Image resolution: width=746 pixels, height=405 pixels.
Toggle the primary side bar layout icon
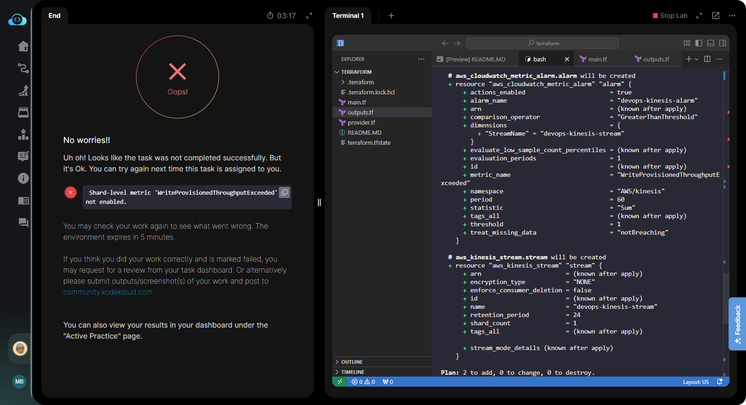click(x=699, y=43)
